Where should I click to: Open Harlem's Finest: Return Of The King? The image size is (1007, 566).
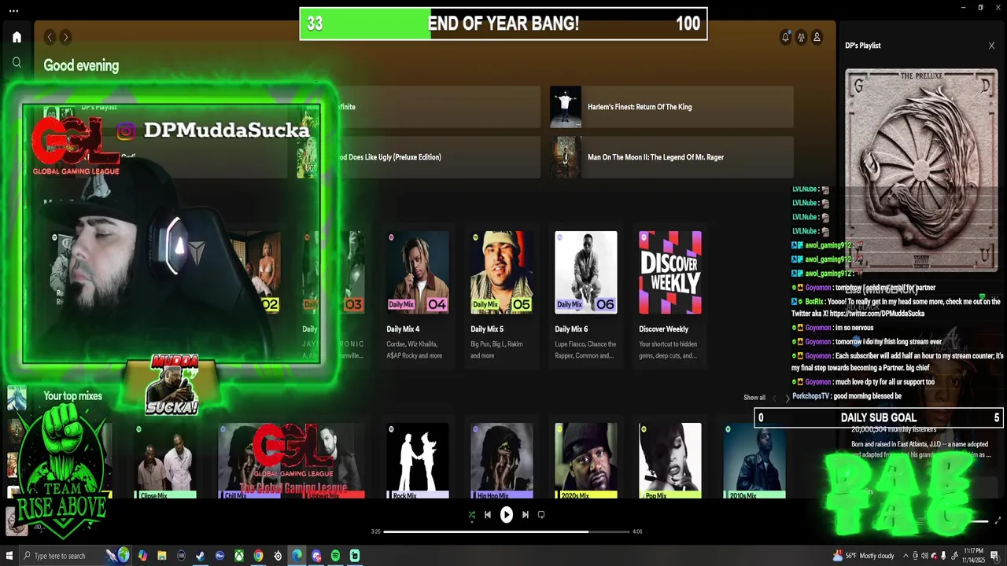click(x=671, y=107)
